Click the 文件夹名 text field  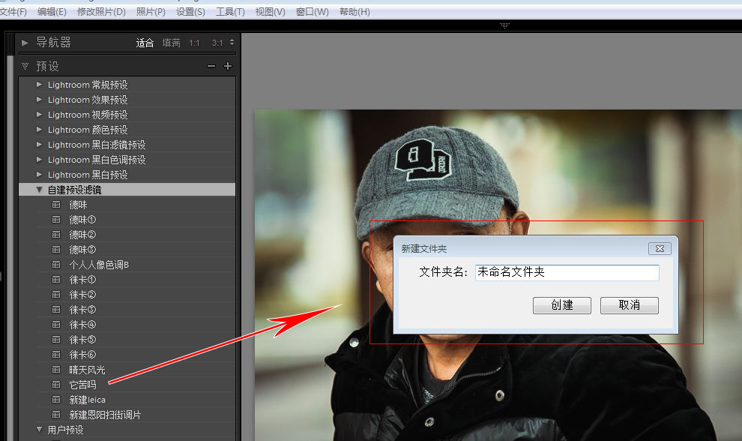click(567, 272)
